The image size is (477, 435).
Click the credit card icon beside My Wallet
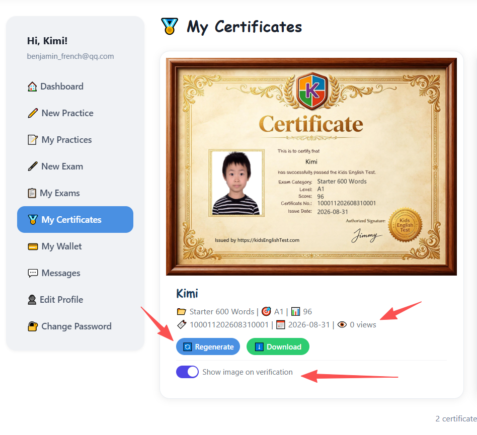(33, 246)
